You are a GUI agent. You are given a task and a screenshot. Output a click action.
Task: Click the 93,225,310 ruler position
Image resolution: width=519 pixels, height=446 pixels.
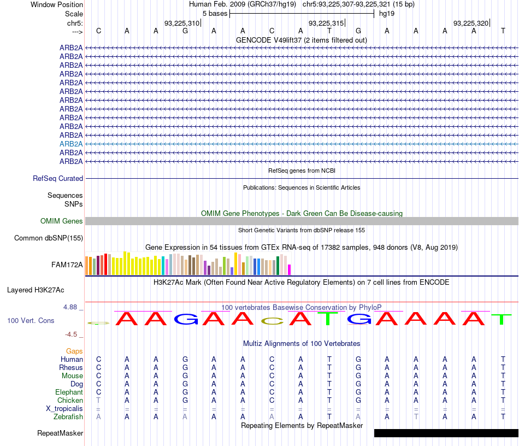(182, 23)
